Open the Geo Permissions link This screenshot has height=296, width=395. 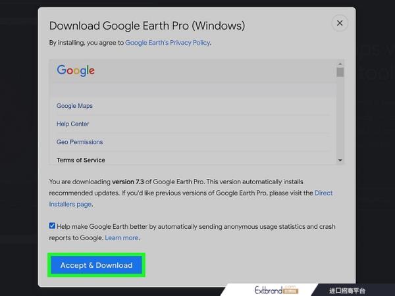(x=80, y=142)
